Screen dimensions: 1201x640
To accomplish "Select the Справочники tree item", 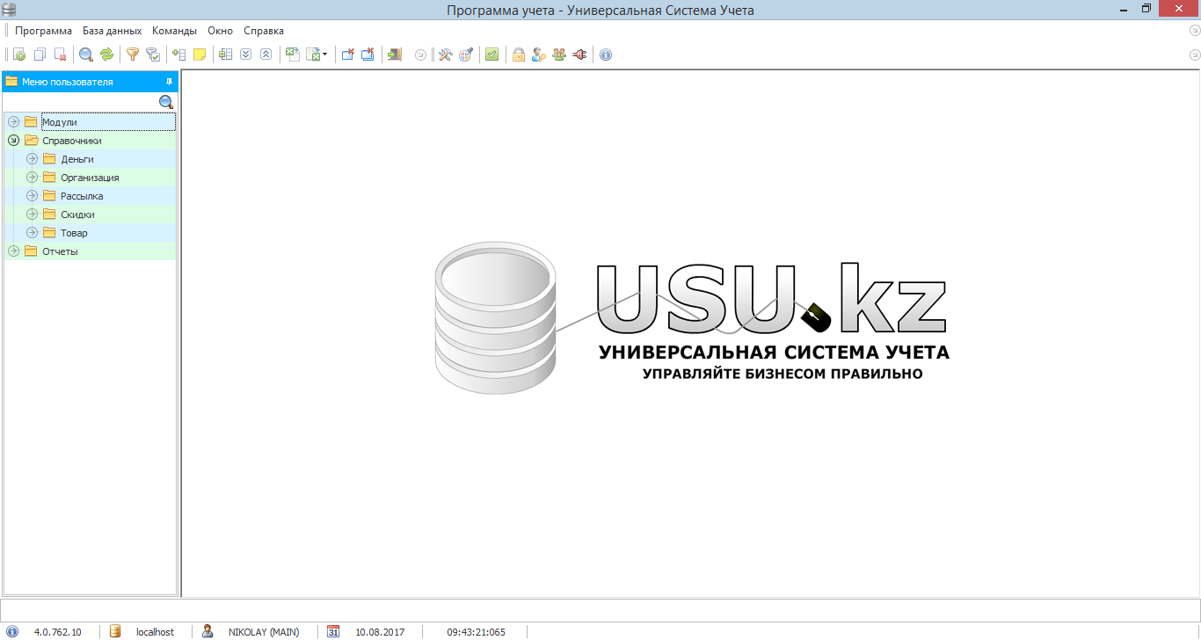I will (x=72, y=141).
